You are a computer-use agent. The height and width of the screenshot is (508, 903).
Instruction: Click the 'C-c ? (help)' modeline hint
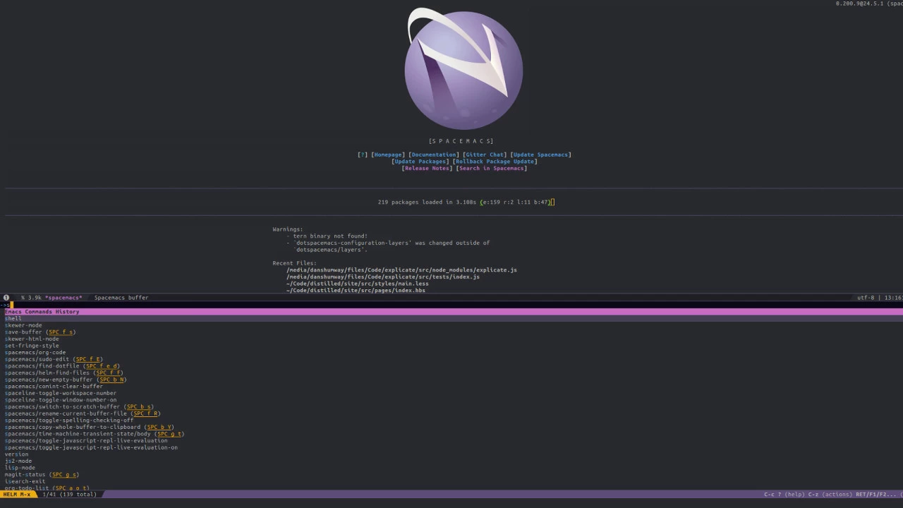pos(784,495)
